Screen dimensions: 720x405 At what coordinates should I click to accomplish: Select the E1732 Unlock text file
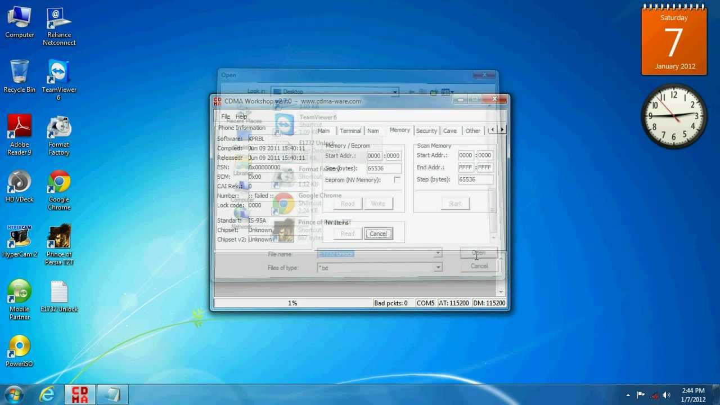(x=59, y=296)
